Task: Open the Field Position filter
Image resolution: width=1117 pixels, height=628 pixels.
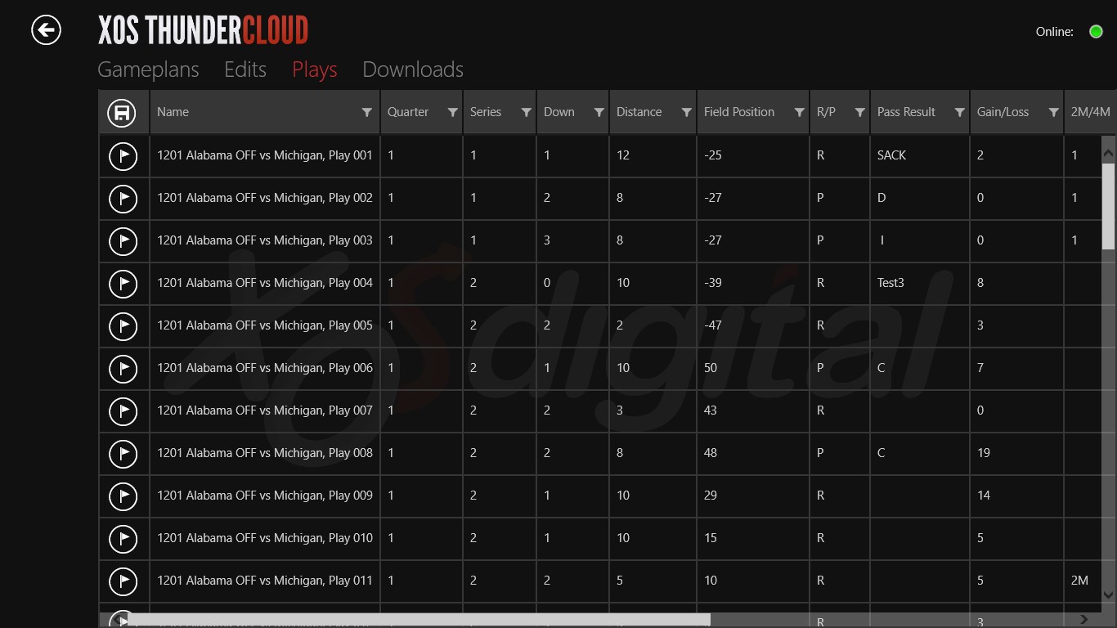Action: click(x=801, y=112)
